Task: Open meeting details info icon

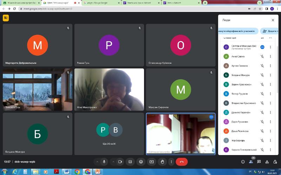Action: [x=243, y=162]
